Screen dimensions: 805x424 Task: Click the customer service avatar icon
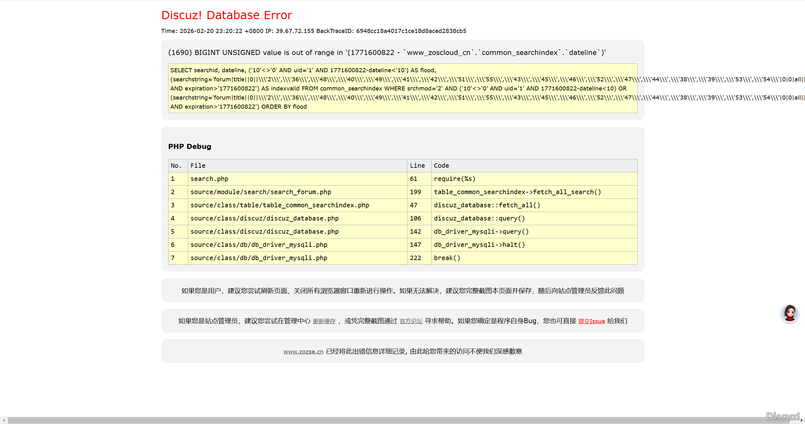click(790, 313)
